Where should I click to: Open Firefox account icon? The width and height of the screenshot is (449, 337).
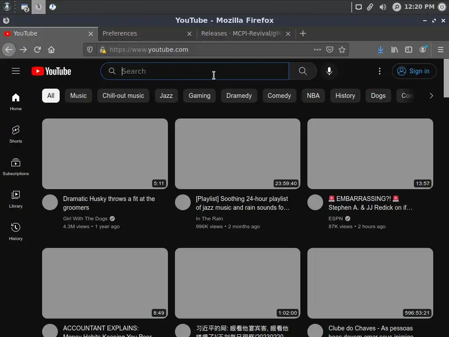pos(423,50)
